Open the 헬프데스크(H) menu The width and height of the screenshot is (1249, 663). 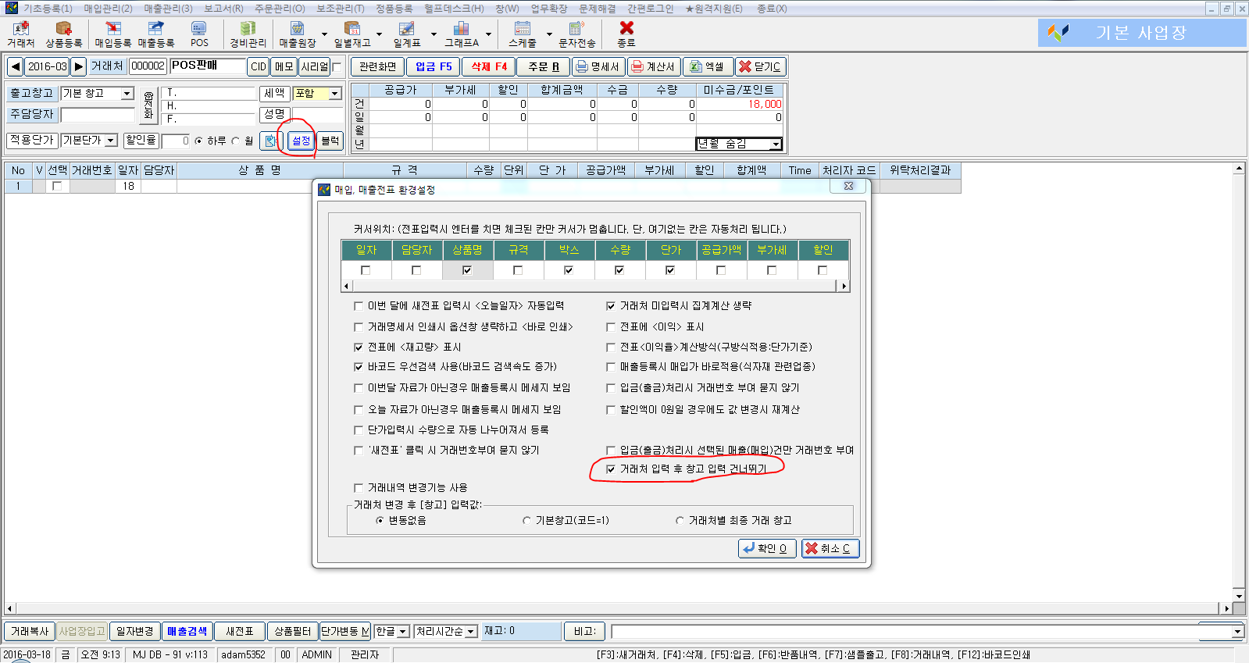(455, 9)
